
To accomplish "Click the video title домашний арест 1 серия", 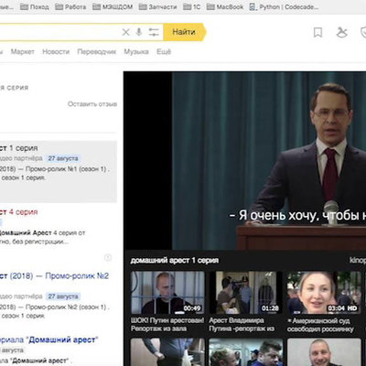I will point(175,261).
